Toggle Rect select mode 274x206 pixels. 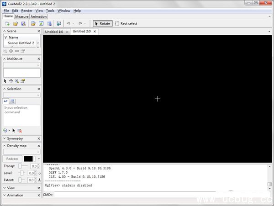(x=126, y=23)
